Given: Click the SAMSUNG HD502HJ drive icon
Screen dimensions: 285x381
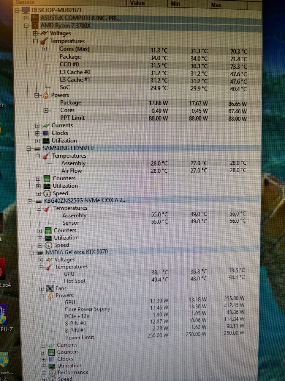Looking at the screenshot, I should [x=37, y=149].
